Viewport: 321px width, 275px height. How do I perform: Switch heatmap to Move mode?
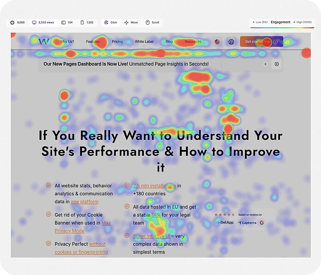tap(131, 22)
